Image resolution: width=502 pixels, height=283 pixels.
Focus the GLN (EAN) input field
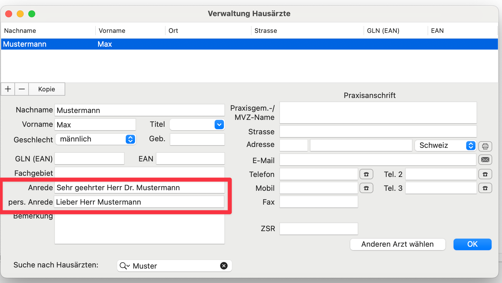pos(89,159)
